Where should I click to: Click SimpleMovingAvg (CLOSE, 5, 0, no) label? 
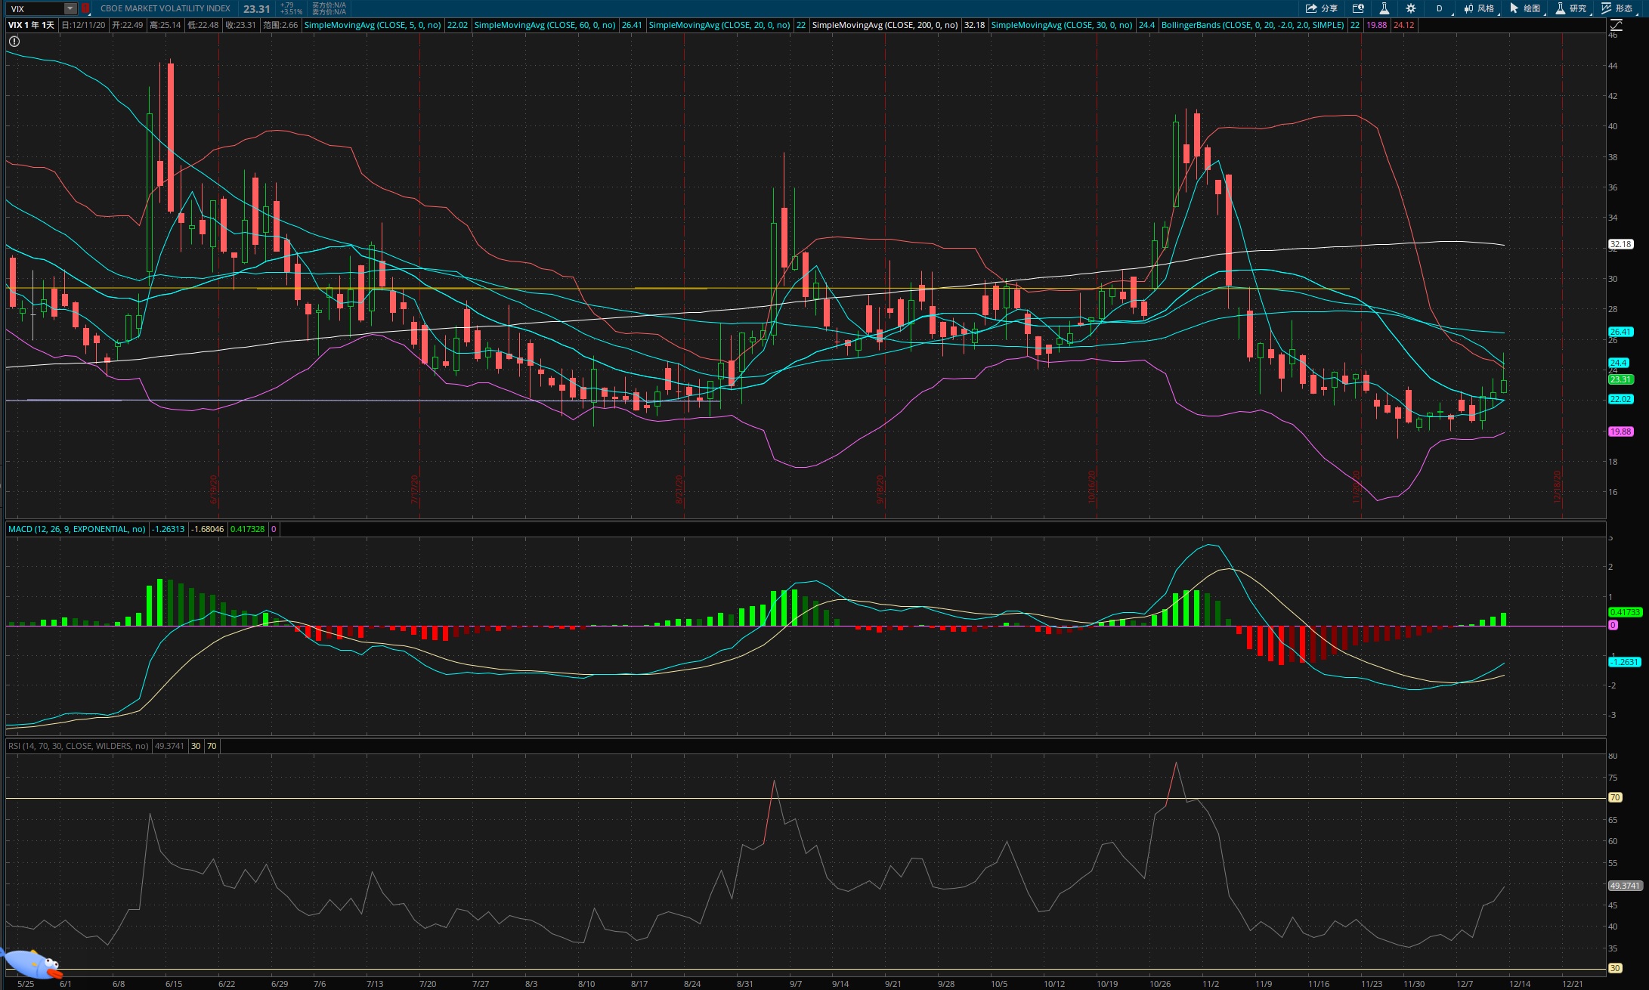(373, 25)
